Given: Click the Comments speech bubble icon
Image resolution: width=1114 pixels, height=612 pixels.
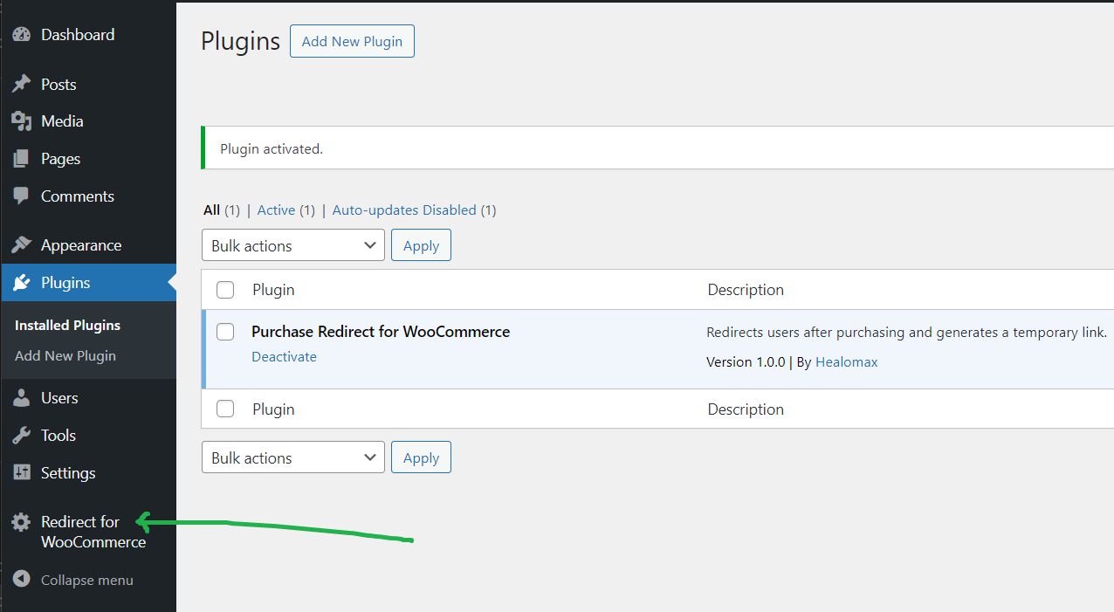Looking at the screenshot, I should [x=21, y=196].
